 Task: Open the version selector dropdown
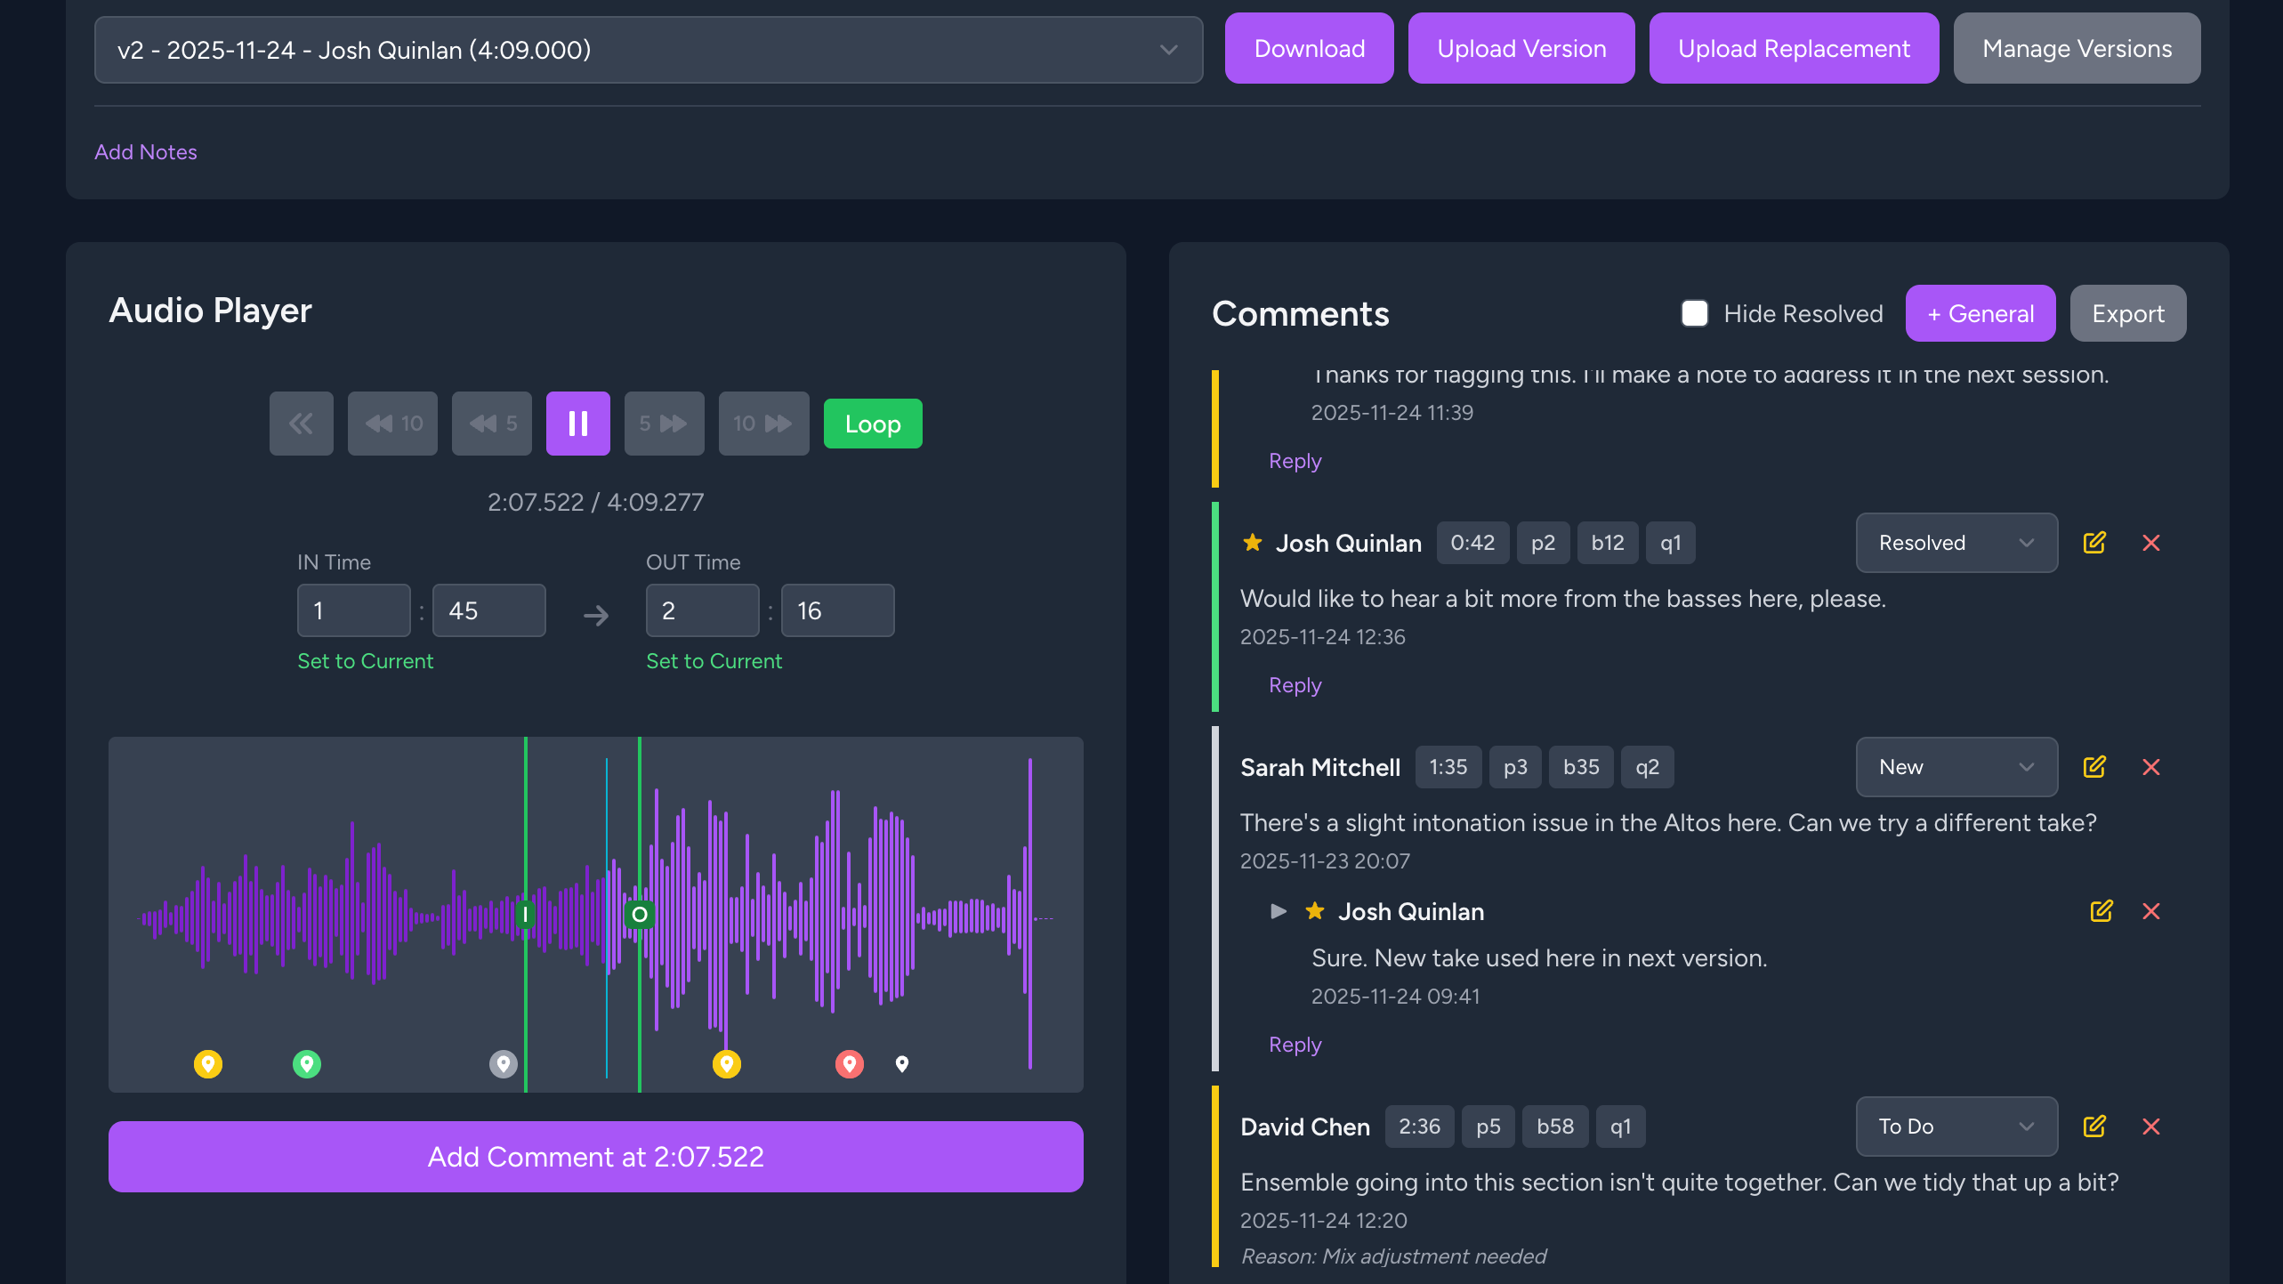[x=648, y=50]
